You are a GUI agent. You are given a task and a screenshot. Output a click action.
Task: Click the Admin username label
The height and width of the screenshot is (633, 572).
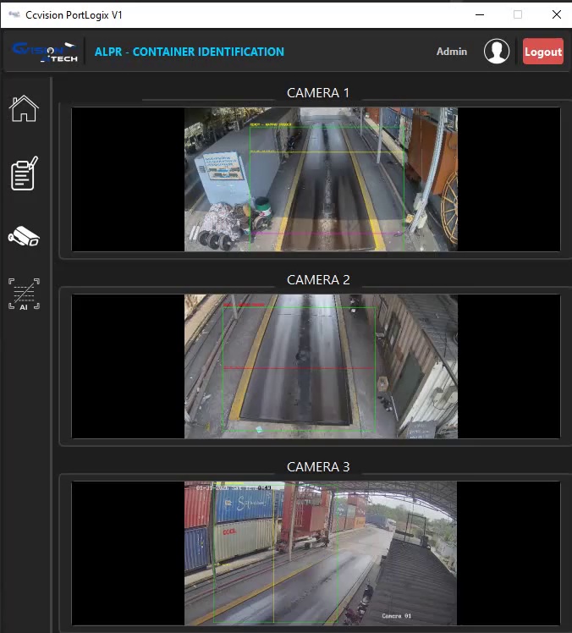point(452,52)
